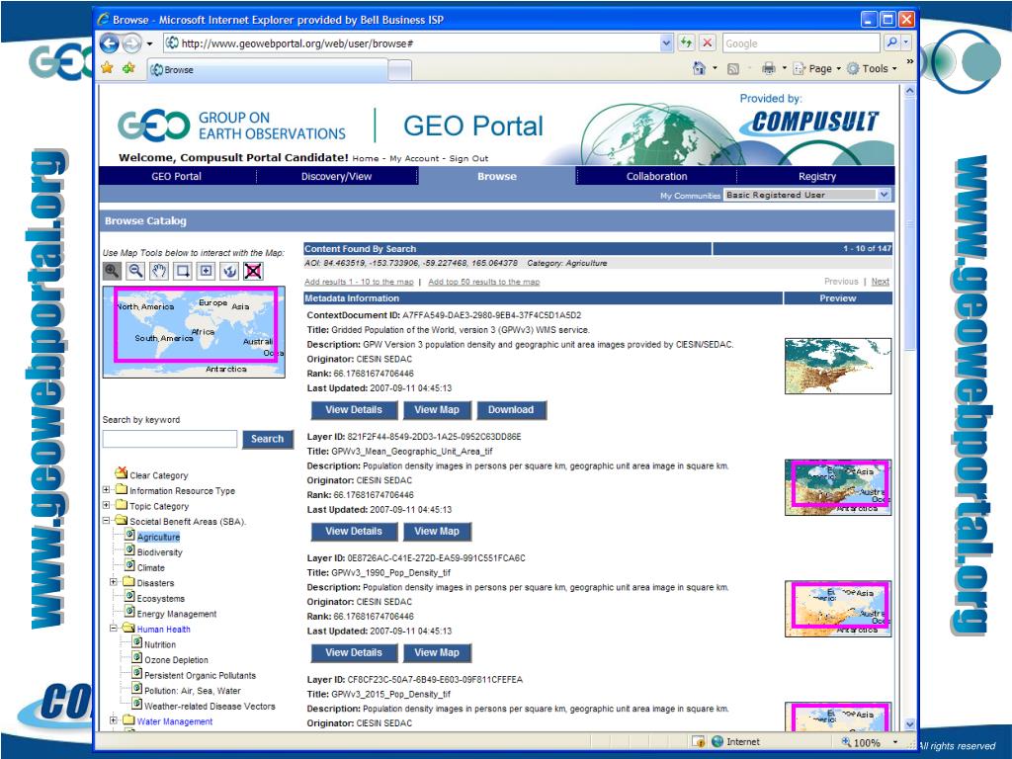
Task: Click Add top 50 results to map
Action: [484, 282]
